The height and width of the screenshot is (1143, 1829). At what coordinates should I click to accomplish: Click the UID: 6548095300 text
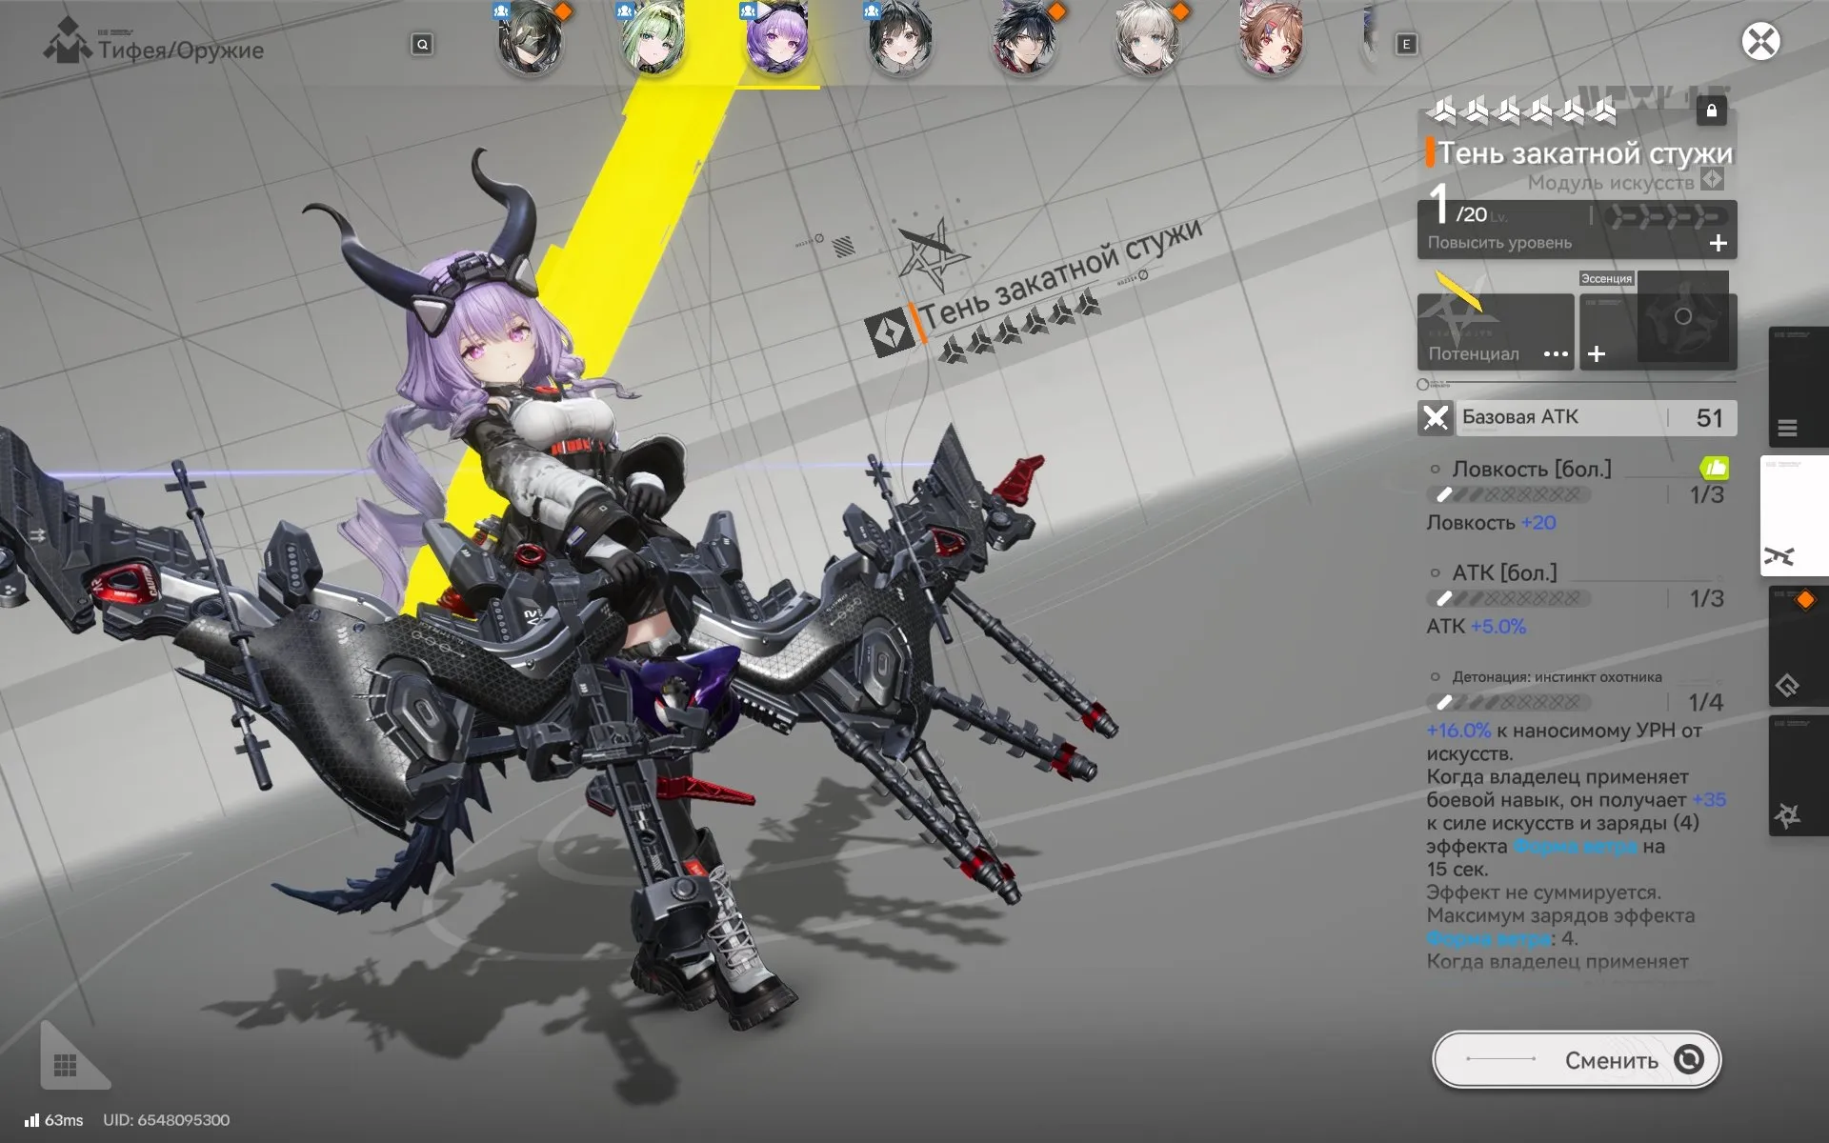pyautogui.click(x=166, y=1120)
